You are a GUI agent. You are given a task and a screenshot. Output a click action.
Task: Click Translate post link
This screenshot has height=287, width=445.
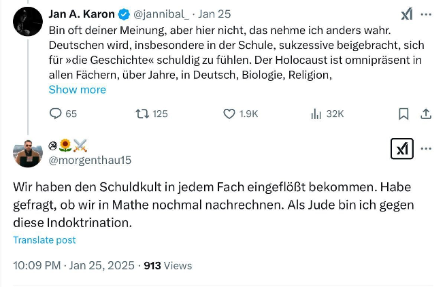[44, 240]
